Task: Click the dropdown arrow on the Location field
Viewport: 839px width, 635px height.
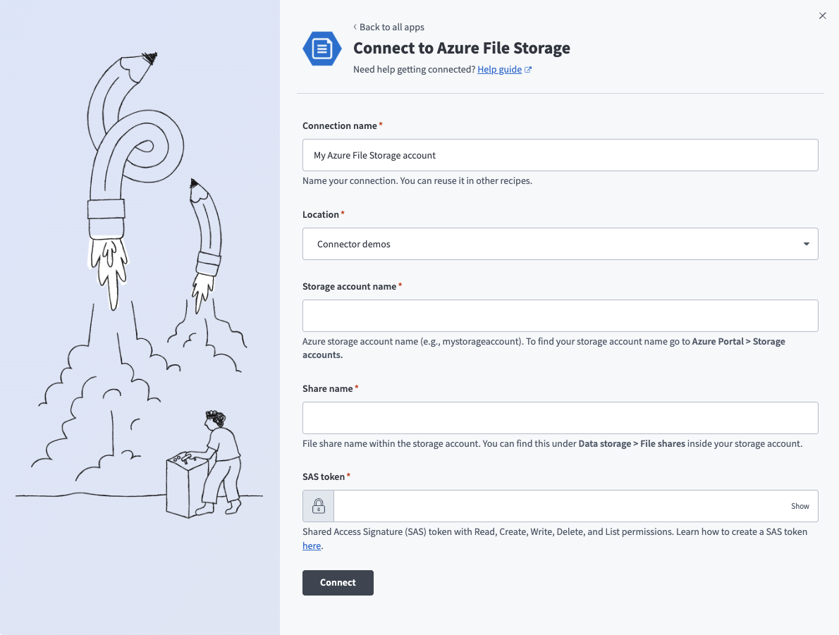Action: (806, 244)
